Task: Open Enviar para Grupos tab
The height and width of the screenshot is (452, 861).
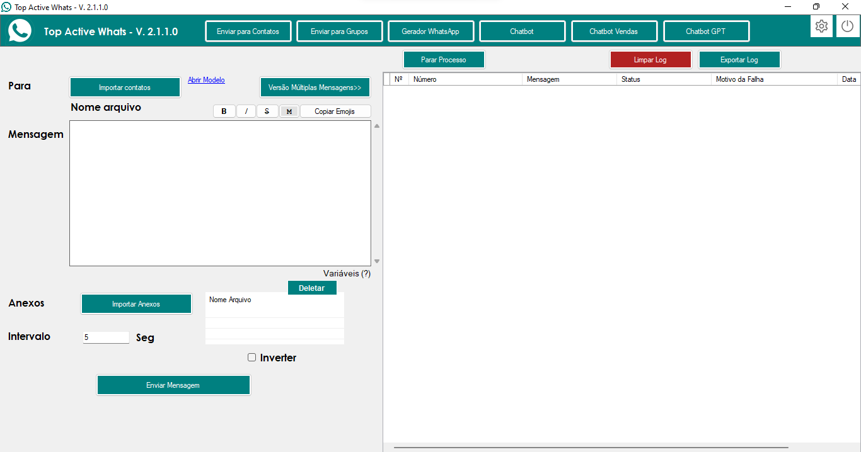Action: pyautogui.click(x=339, y=31)
